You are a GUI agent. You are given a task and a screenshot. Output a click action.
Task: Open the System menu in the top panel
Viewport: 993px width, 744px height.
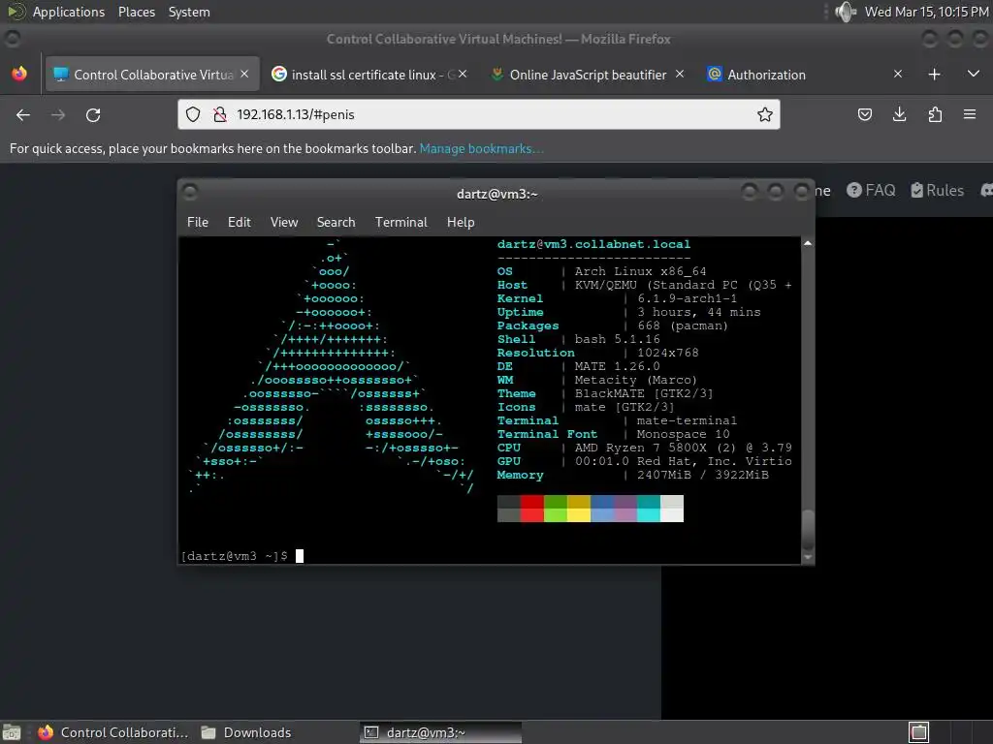(189, 12)
